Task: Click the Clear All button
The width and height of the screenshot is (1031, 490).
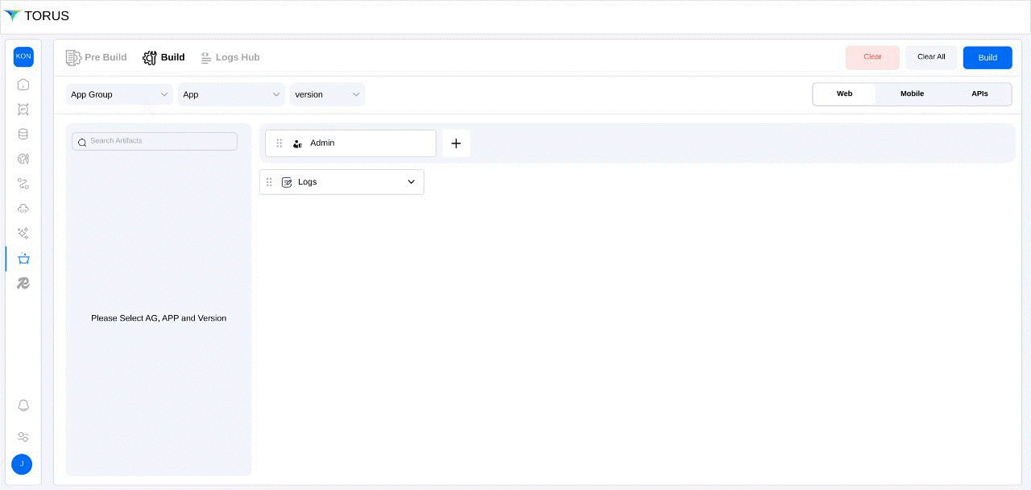Action: (x=931, y=57)
